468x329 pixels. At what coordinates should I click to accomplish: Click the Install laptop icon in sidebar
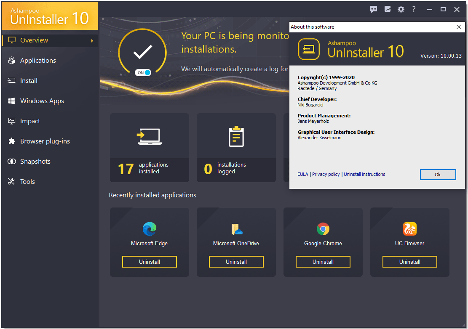12,81
